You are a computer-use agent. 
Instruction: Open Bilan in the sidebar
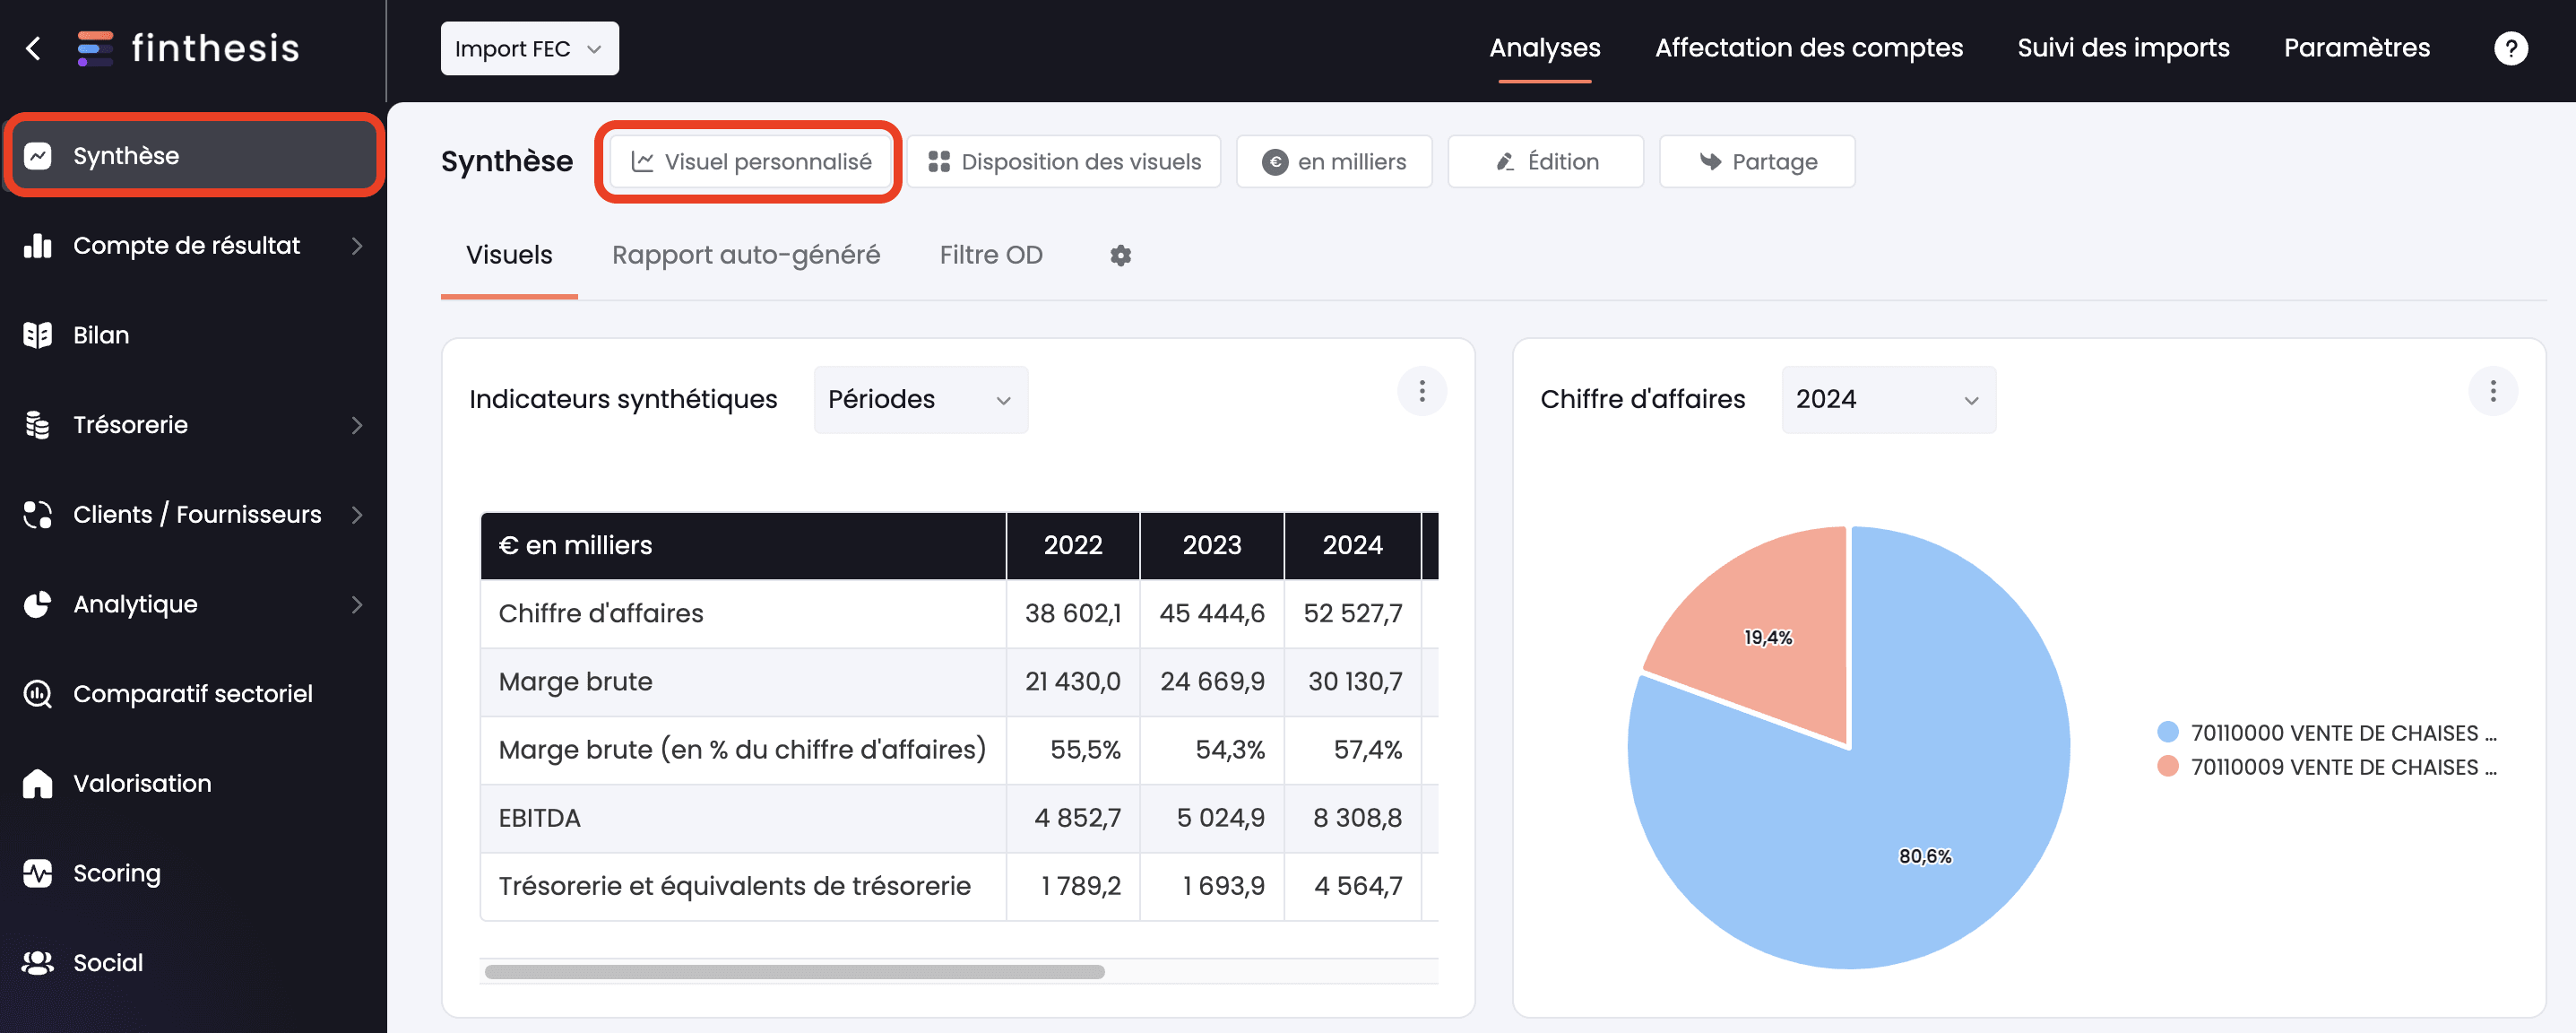(x=193, y=335)
